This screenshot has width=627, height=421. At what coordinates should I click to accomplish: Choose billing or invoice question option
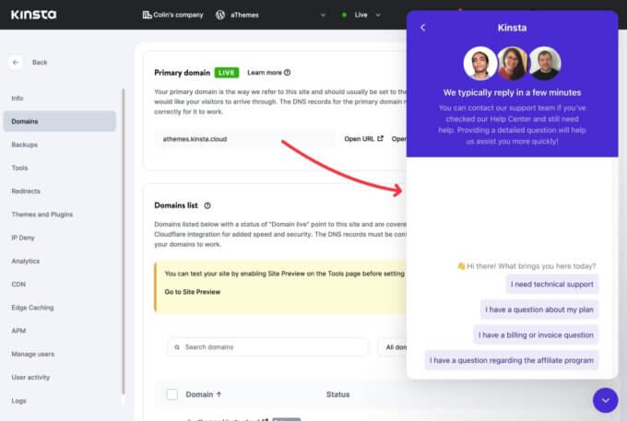536,335
